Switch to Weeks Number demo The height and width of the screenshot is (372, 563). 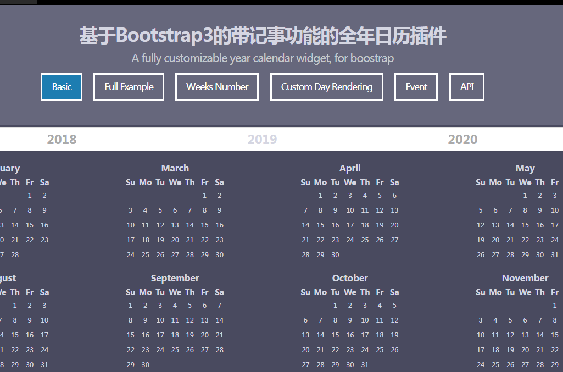coord(217,87)
